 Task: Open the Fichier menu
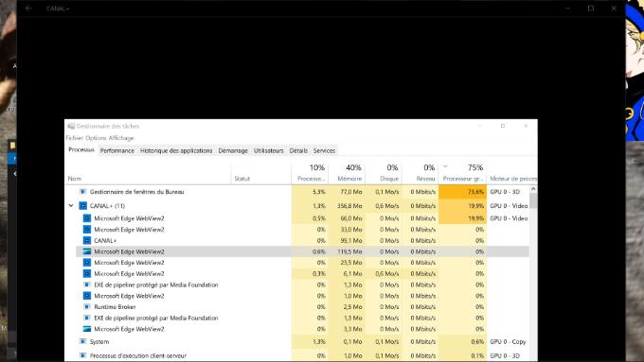tap(74, 138)
